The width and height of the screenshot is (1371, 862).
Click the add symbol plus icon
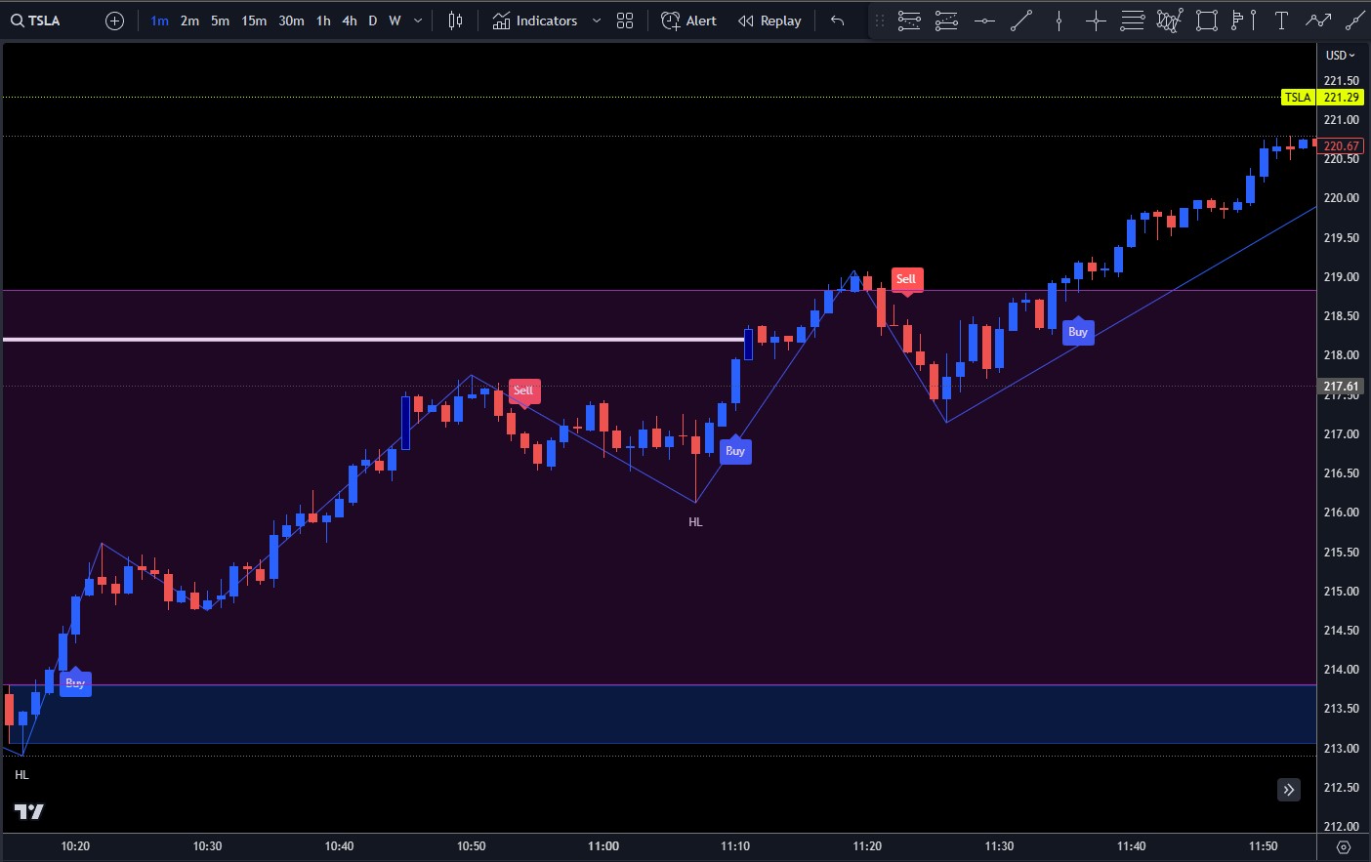coord(114,21)
